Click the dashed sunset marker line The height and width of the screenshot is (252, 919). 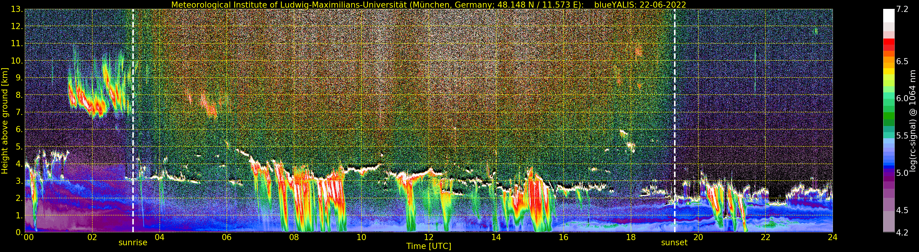click(675, 120)
